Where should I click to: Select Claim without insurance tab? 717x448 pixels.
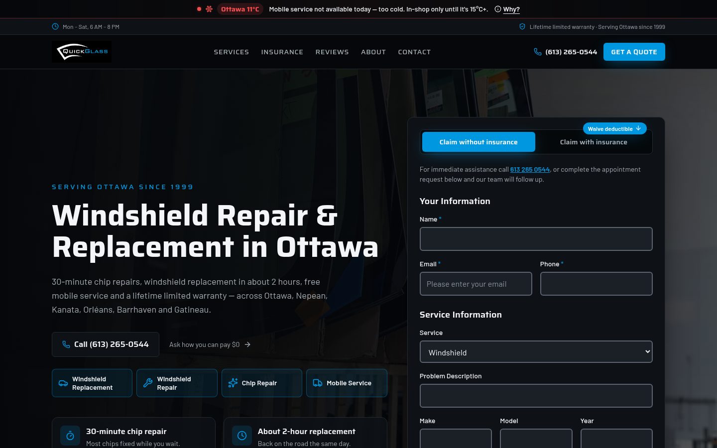(x=478, y=142)
